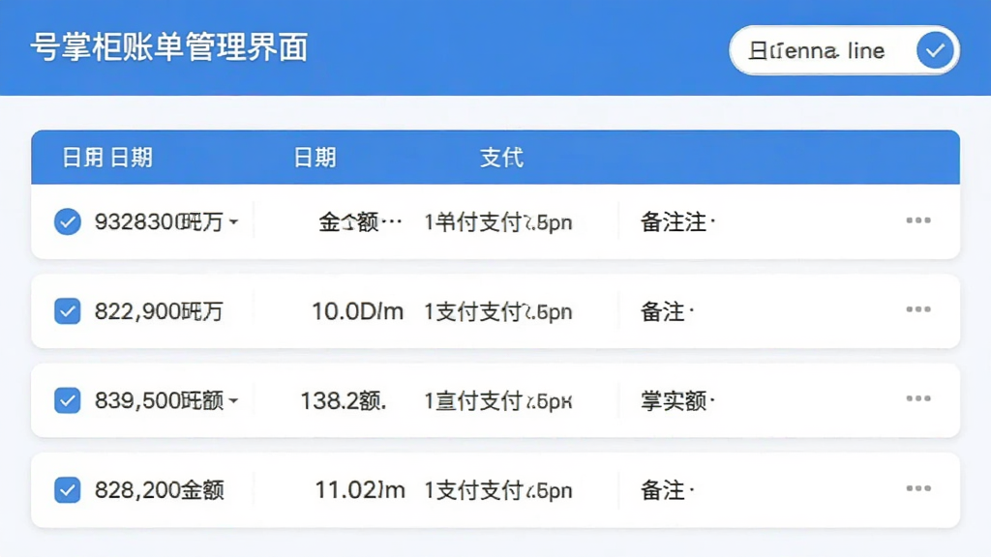Open the more options menu for row 932830
Image resolution: width=991 pixels, height=557 pixels.
pyautogui.click(x=917, y=220)
